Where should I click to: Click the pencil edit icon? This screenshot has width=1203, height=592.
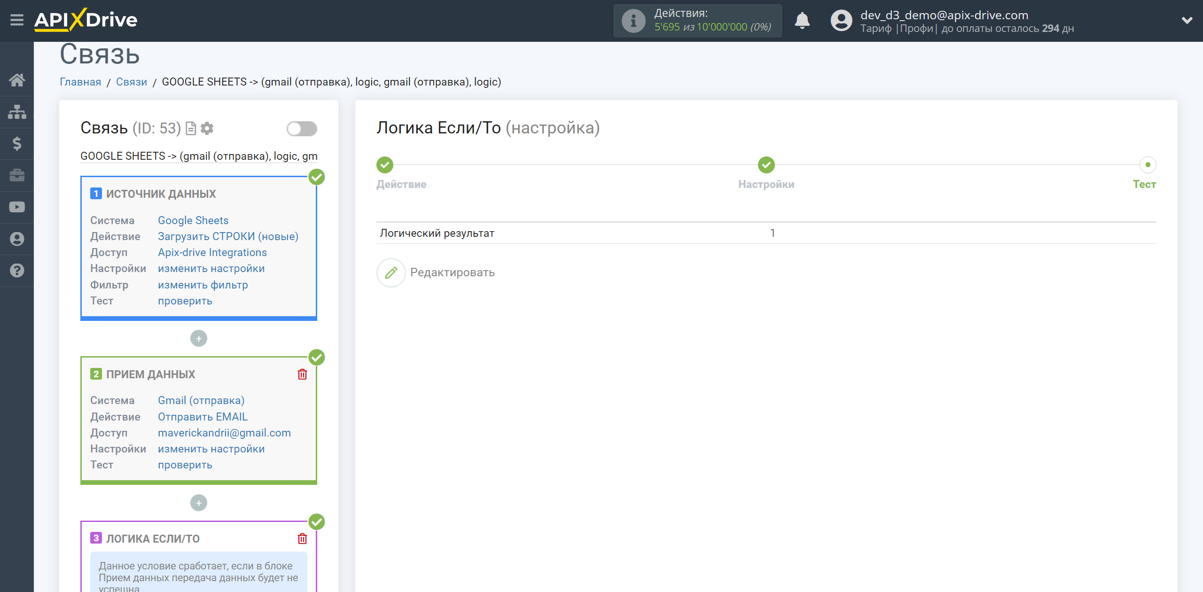tap(391, 273)
